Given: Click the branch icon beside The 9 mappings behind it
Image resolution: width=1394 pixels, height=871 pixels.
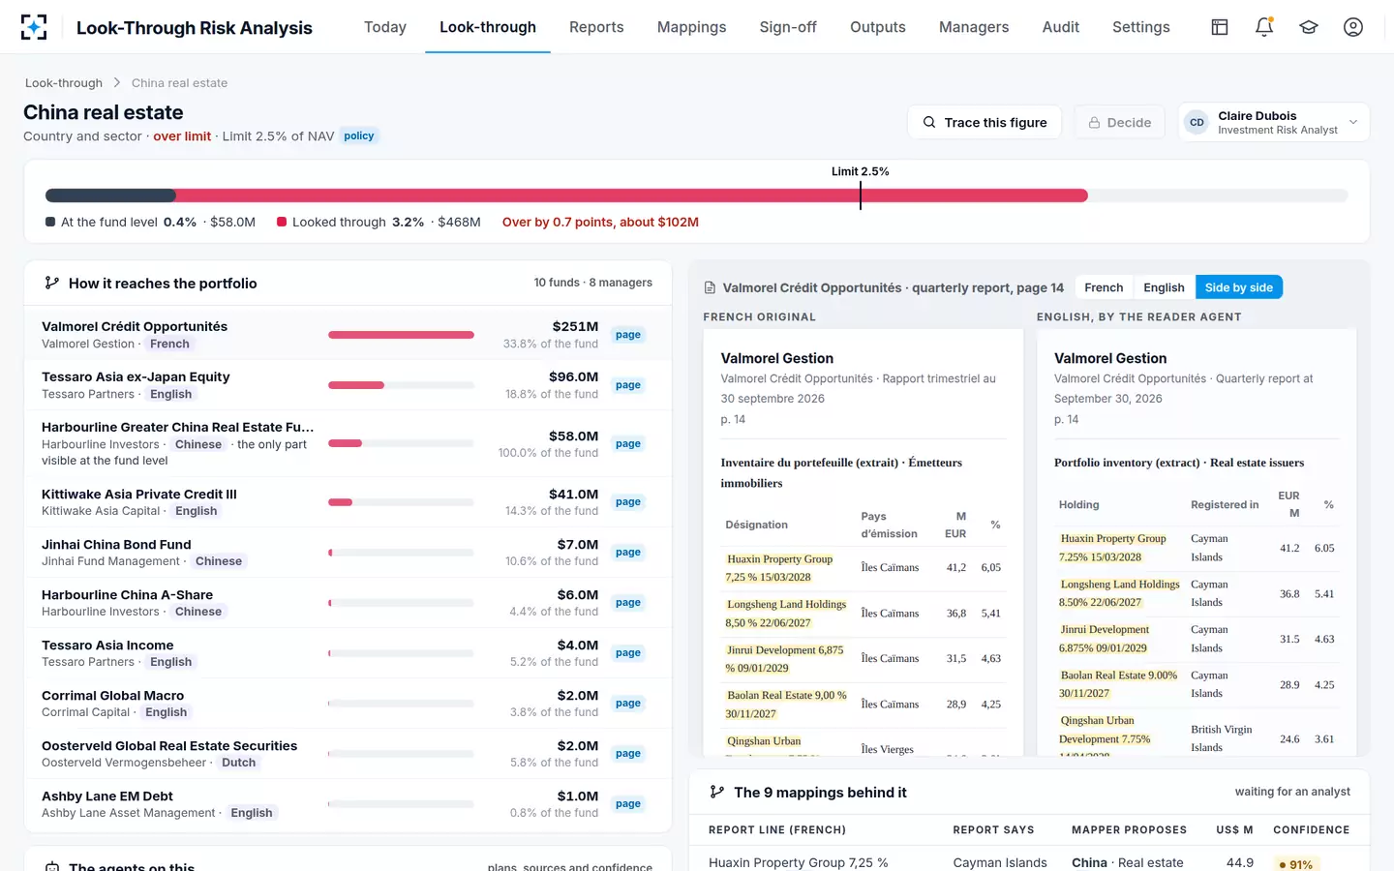Looking at the screenshot, I should click(x=717, y=793).
